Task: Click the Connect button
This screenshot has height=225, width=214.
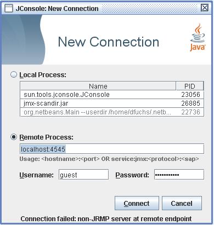Action: (137, 203)
